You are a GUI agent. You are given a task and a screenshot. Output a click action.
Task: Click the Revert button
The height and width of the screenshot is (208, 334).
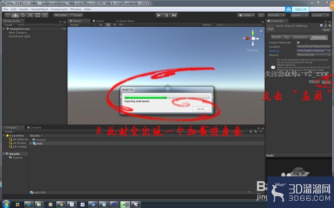[x=314, y=82]
